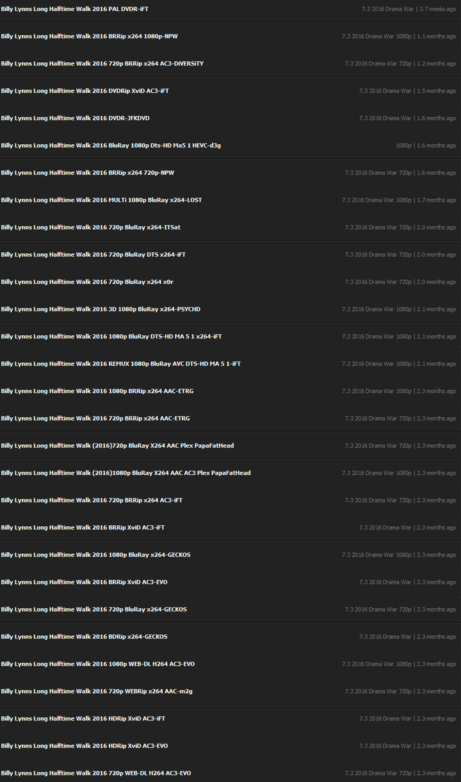Open the Dts-HD Ma5 1 HEVC-d3g release
The width and height of the screenshot is (461, 782).
click(x=111, y=146)
